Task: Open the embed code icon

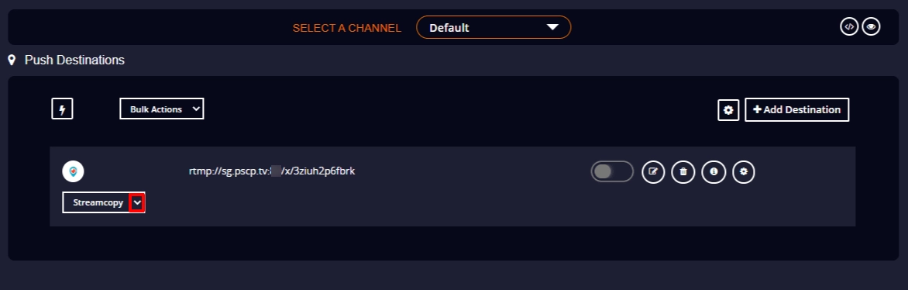Action: pos(849,26)
